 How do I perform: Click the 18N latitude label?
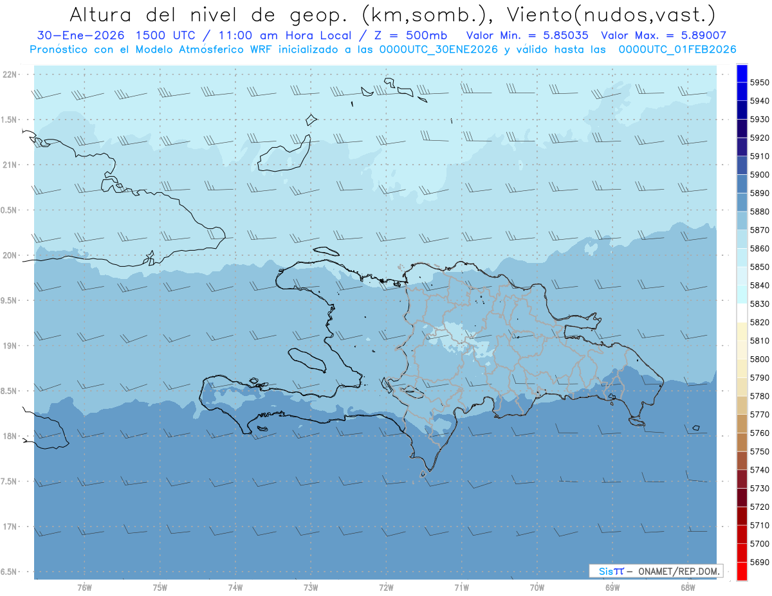(x=10, y=436)
